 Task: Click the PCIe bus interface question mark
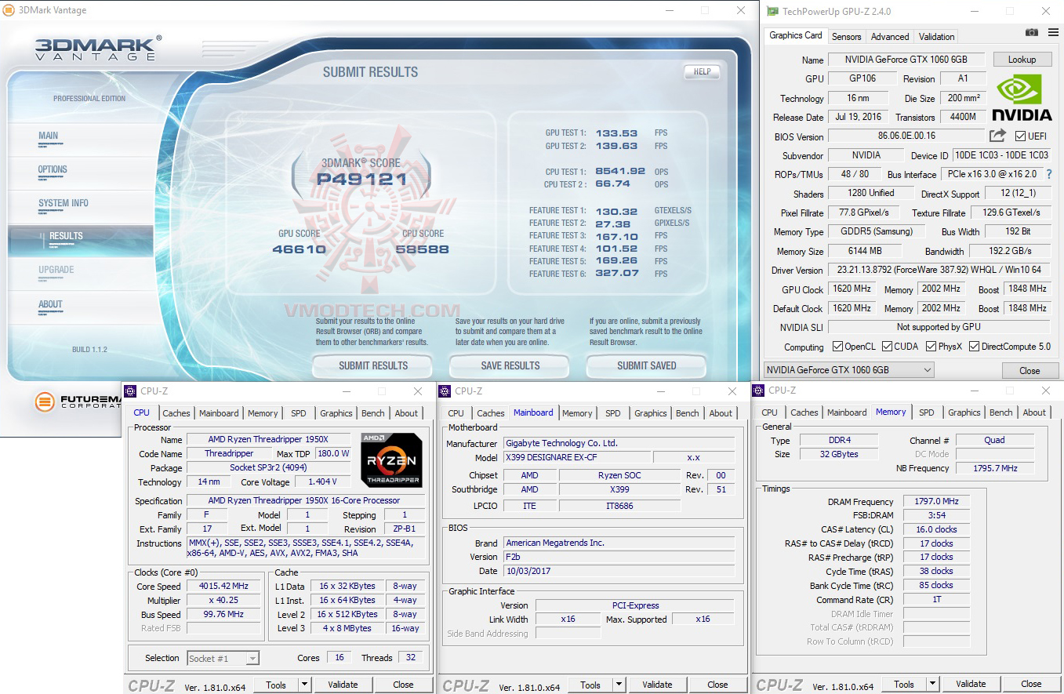[x=1049, y=174]
